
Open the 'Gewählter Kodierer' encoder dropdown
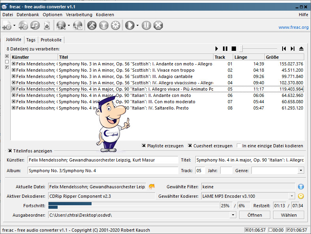point(292,196)
